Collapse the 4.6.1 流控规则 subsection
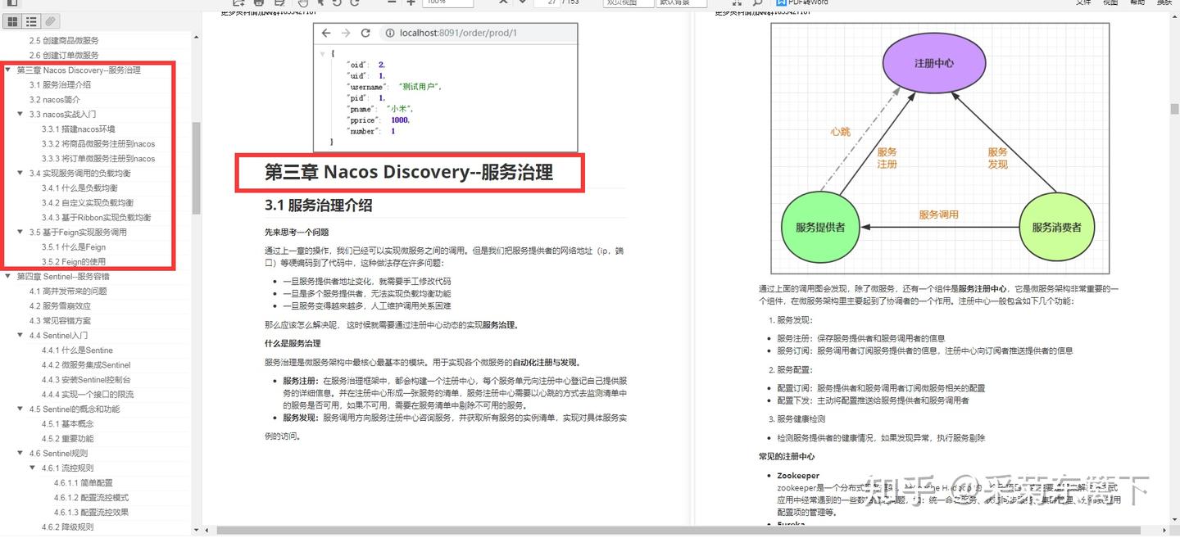The image size is (1180, 538). point(33,468)
